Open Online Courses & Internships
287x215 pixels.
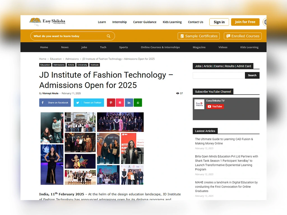(160, 47)
